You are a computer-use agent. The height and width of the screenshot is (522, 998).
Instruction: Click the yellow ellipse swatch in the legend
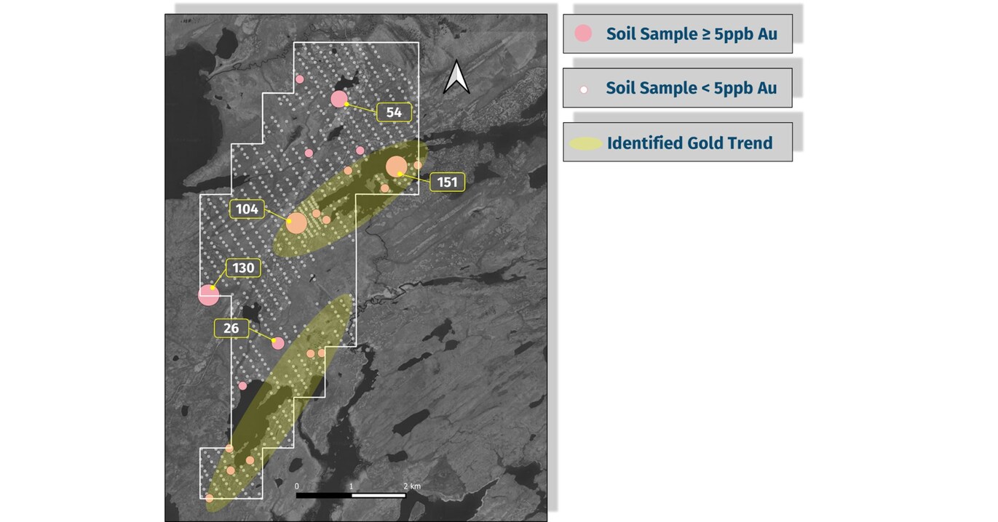click(584, 143)
